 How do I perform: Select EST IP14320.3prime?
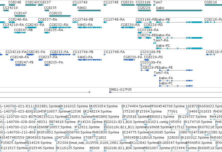(x=79, y=125)
